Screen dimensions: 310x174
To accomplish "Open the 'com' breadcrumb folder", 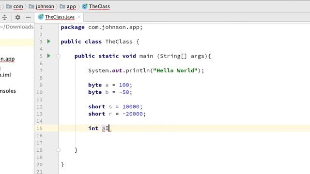I will tap(18, 6).
